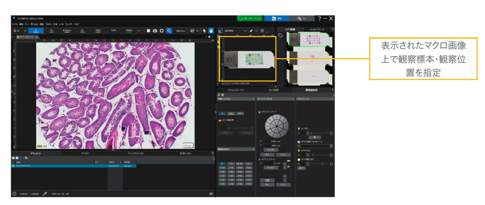Viewport: 485px width, 205px height.
Task: Select the hand pan tool
Action: [211, 30]
